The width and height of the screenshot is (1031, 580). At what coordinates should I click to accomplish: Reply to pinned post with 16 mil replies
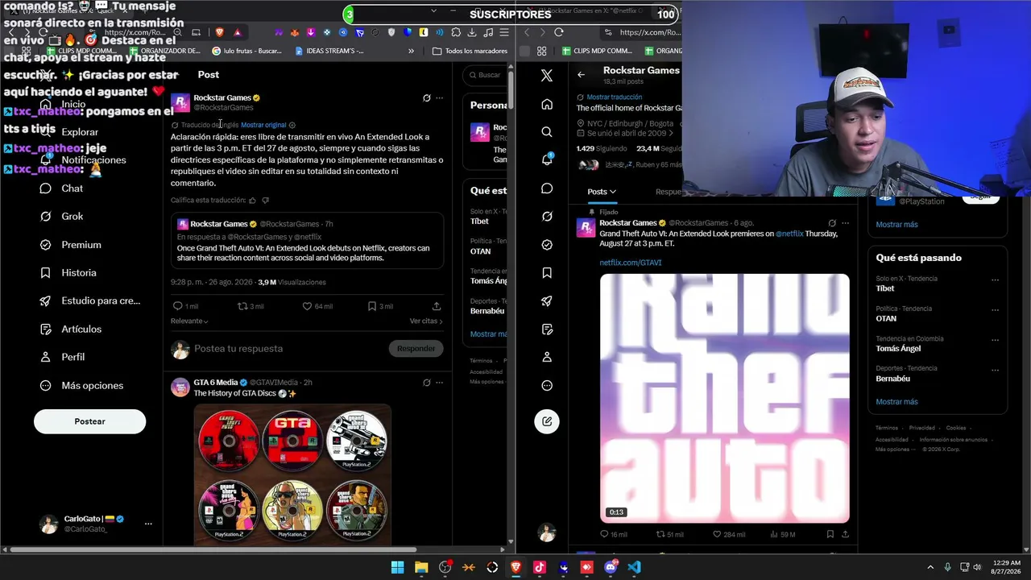(x=605, y=534)
